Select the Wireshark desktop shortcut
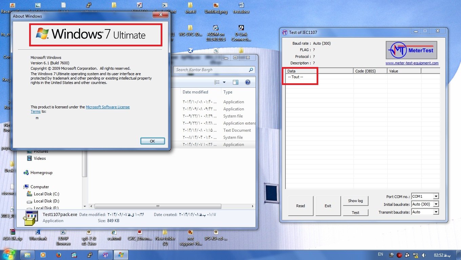Screen dimensions: 461x260 38,235
